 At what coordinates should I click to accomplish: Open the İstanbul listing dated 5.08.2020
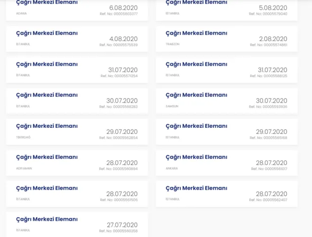[x=197, y=3]
